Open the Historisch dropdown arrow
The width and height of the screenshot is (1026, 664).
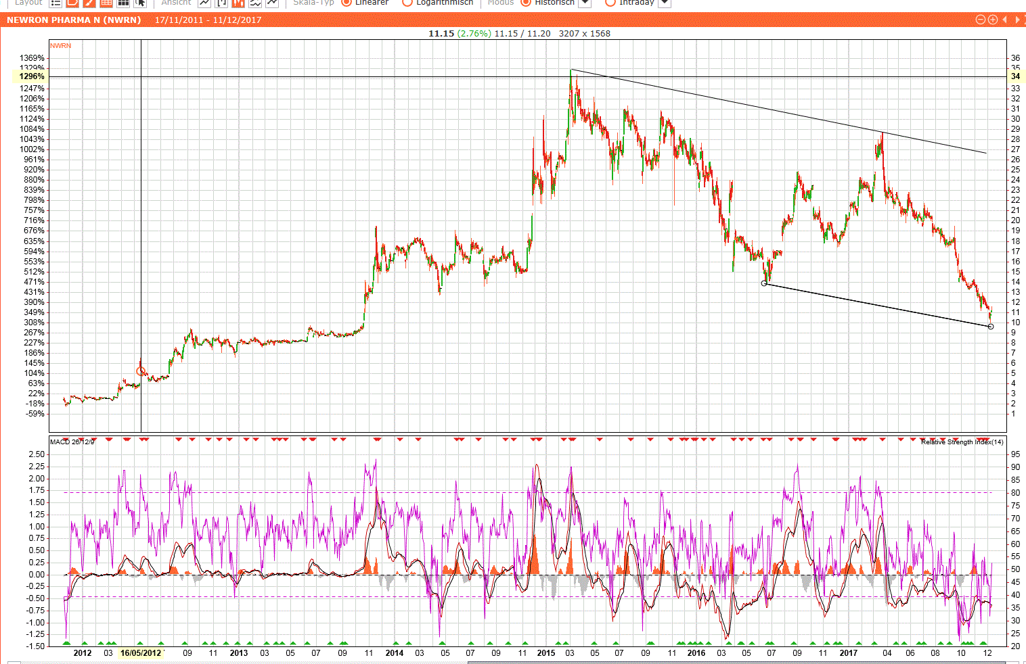tap(585, 3)
